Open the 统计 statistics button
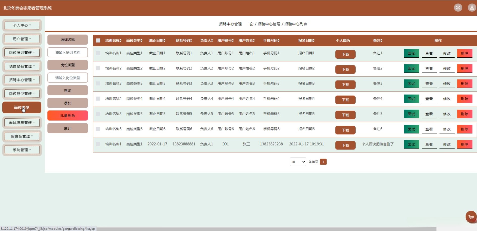The height and width of the screenshot is (231, 477). pyautogui.click(x=68, y=128)
